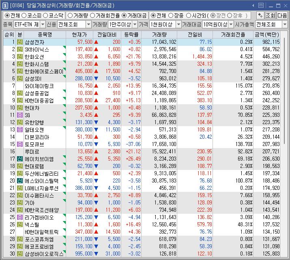Image resolution: width=290 pixels, height=260 pixels.
Task: Click the blue down arrow in 삼성SDI row
Action: (x=96, y=78)
